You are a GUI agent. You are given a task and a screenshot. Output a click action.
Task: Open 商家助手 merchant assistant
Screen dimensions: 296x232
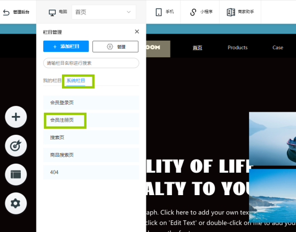(x=231, y=12)
